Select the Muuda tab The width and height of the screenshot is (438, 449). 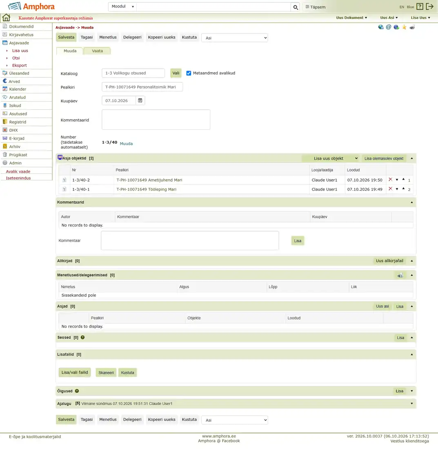click(x=70, y=51)
